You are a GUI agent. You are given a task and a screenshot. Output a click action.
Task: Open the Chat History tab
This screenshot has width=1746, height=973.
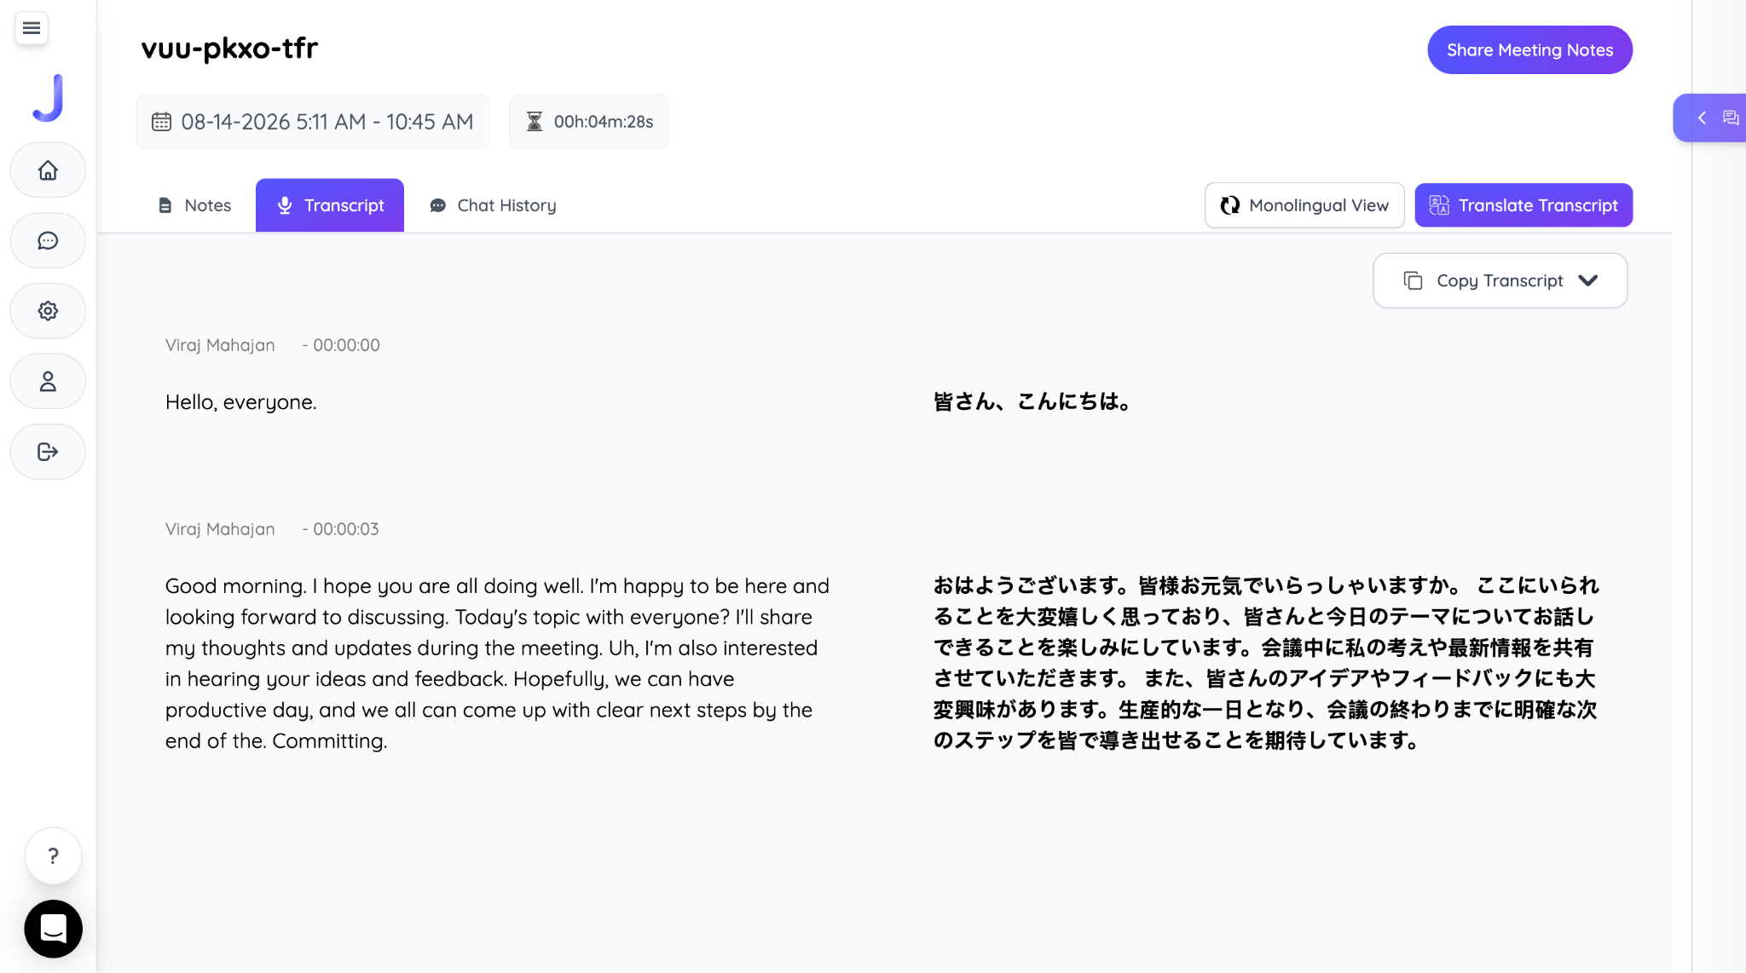493,205
